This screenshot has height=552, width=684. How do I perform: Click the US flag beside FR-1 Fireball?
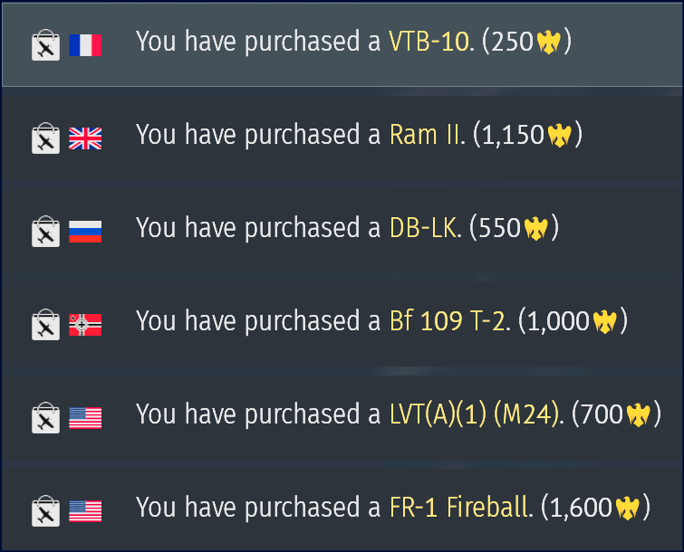(85, 511)
